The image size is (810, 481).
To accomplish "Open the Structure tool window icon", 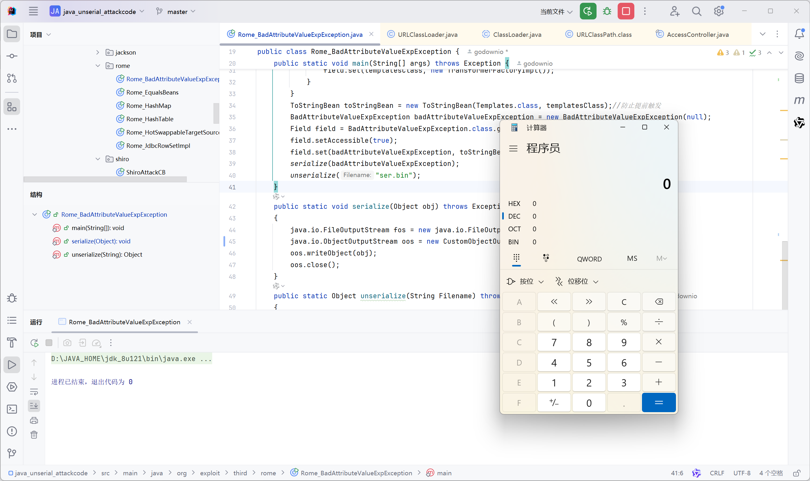I will tap(12, 107).
